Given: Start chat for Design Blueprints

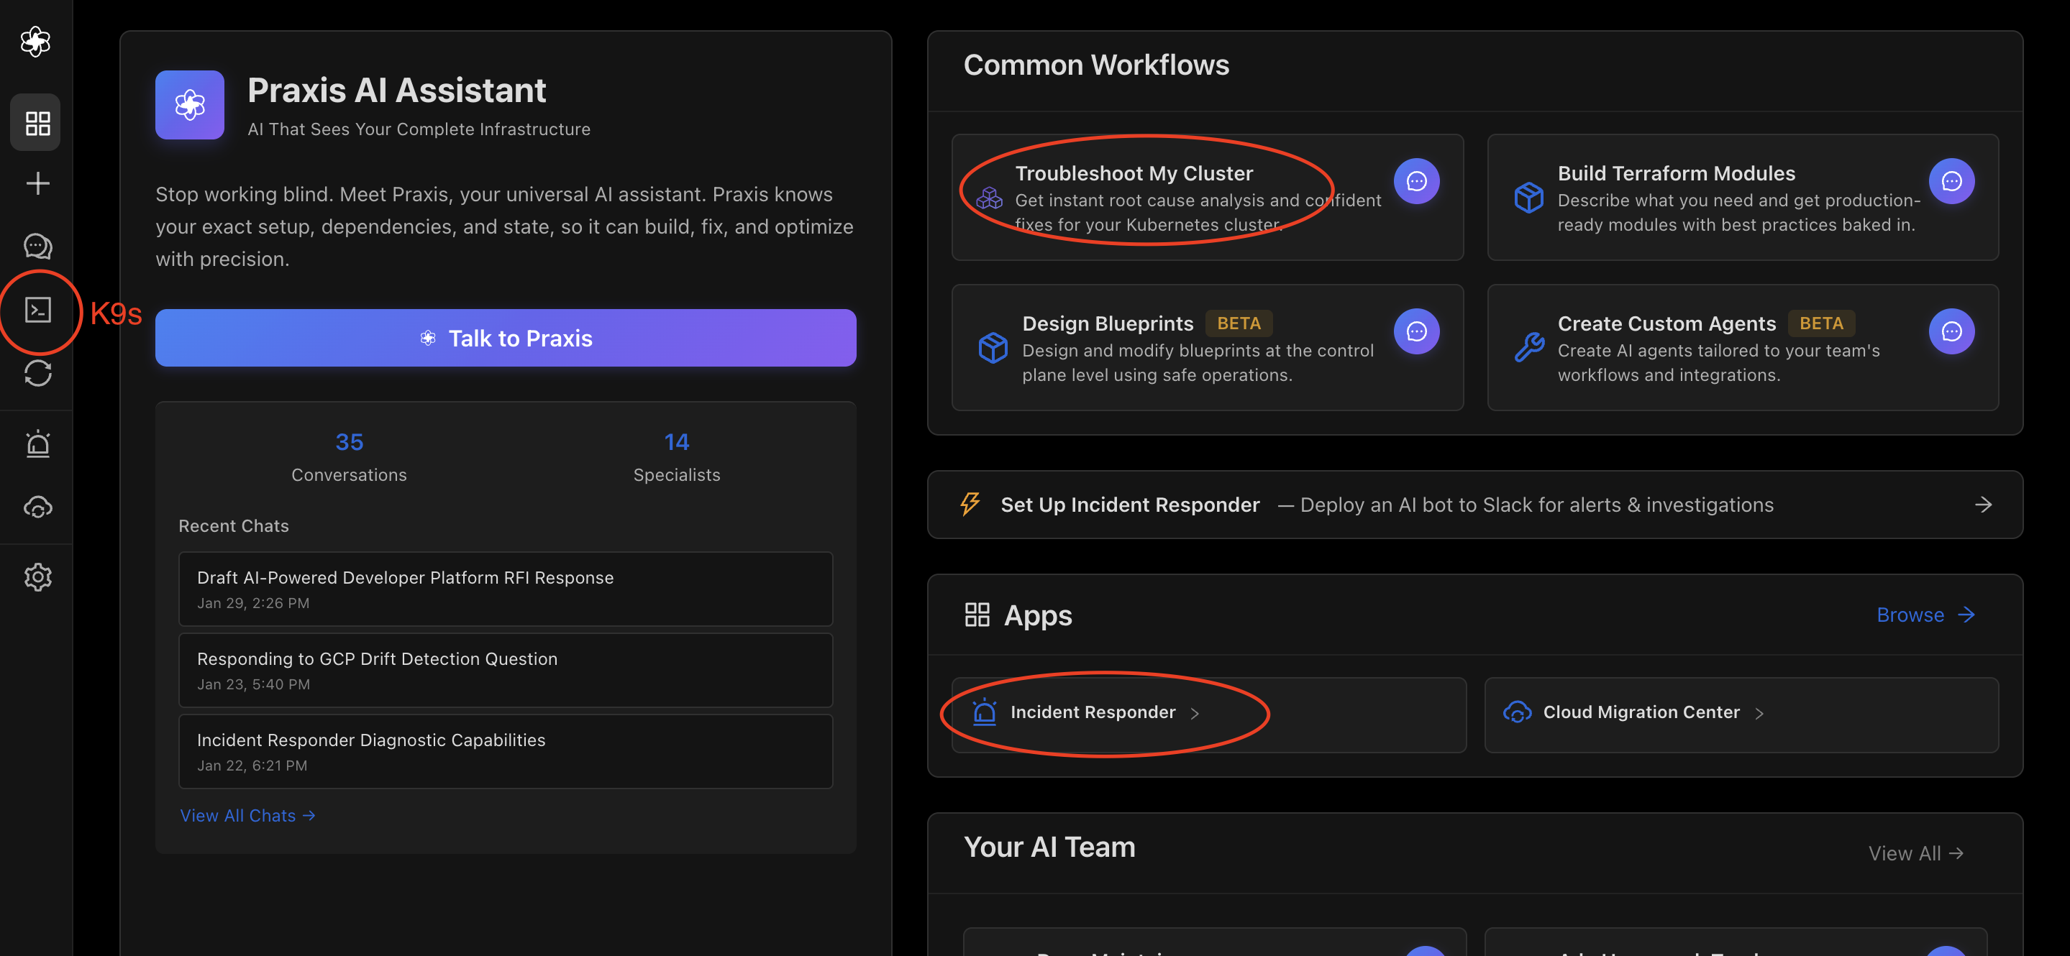Looking at the screenshot, I should coord(1416,332).
